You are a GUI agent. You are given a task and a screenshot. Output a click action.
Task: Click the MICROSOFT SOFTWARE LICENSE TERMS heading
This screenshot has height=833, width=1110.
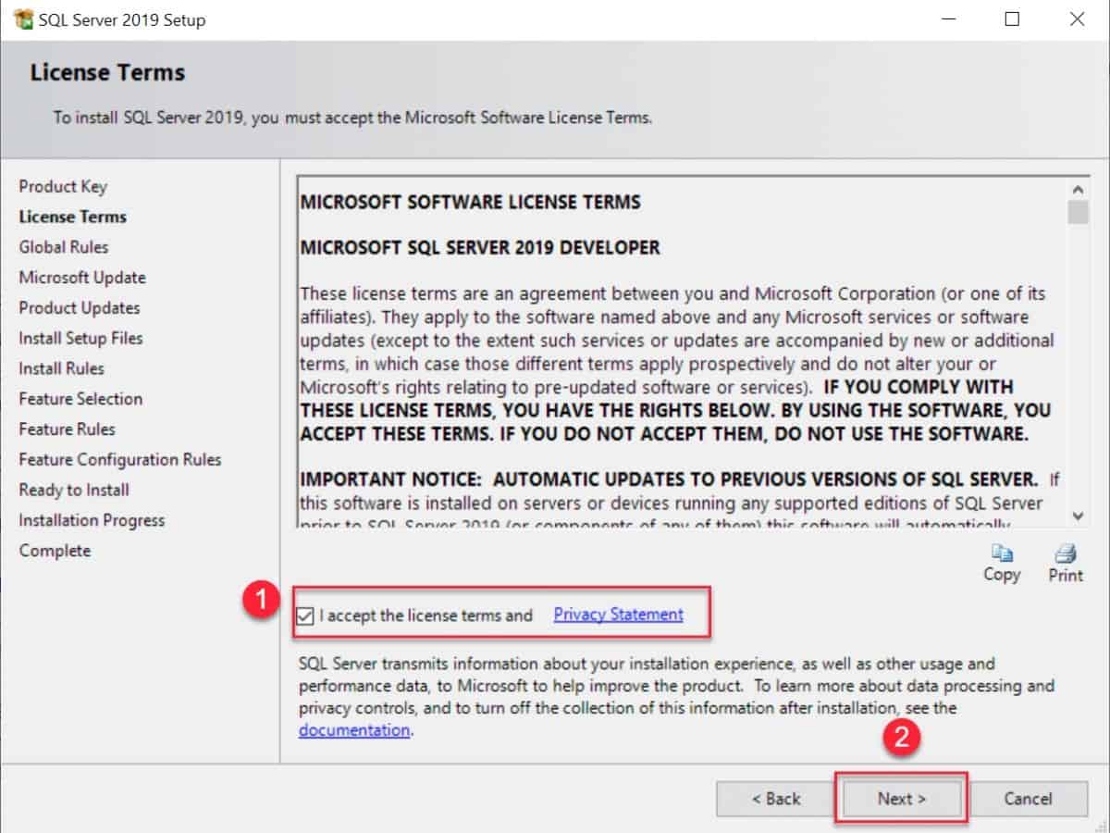click(470, 202)
